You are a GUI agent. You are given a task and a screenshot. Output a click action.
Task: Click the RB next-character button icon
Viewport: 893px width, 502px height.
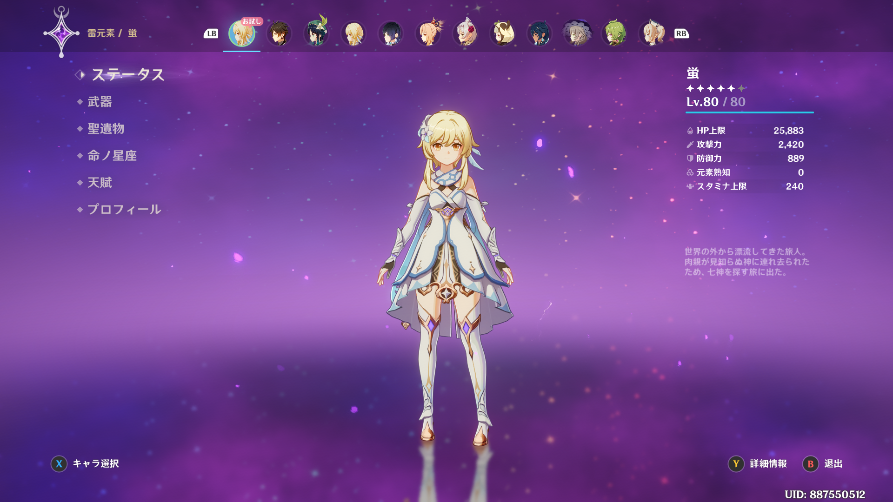(681, 33)
